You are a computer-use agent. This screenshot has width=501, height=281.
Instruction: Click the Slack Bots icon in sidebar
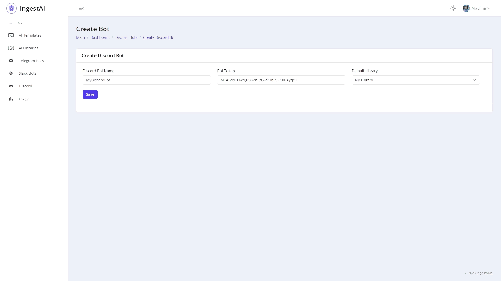[11, 73]
